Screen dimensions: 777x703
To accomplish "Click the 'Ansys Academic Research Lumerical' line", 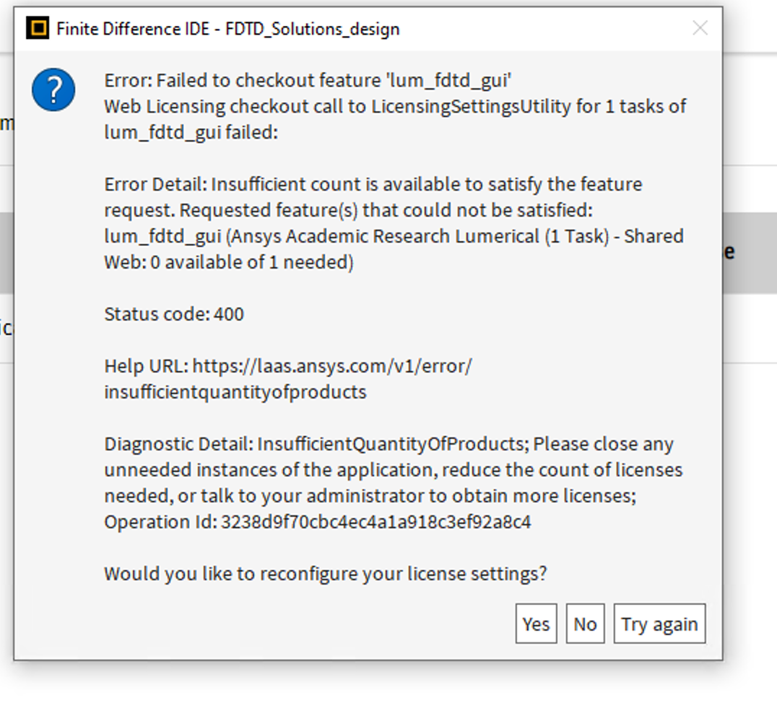I will (394, 236).
